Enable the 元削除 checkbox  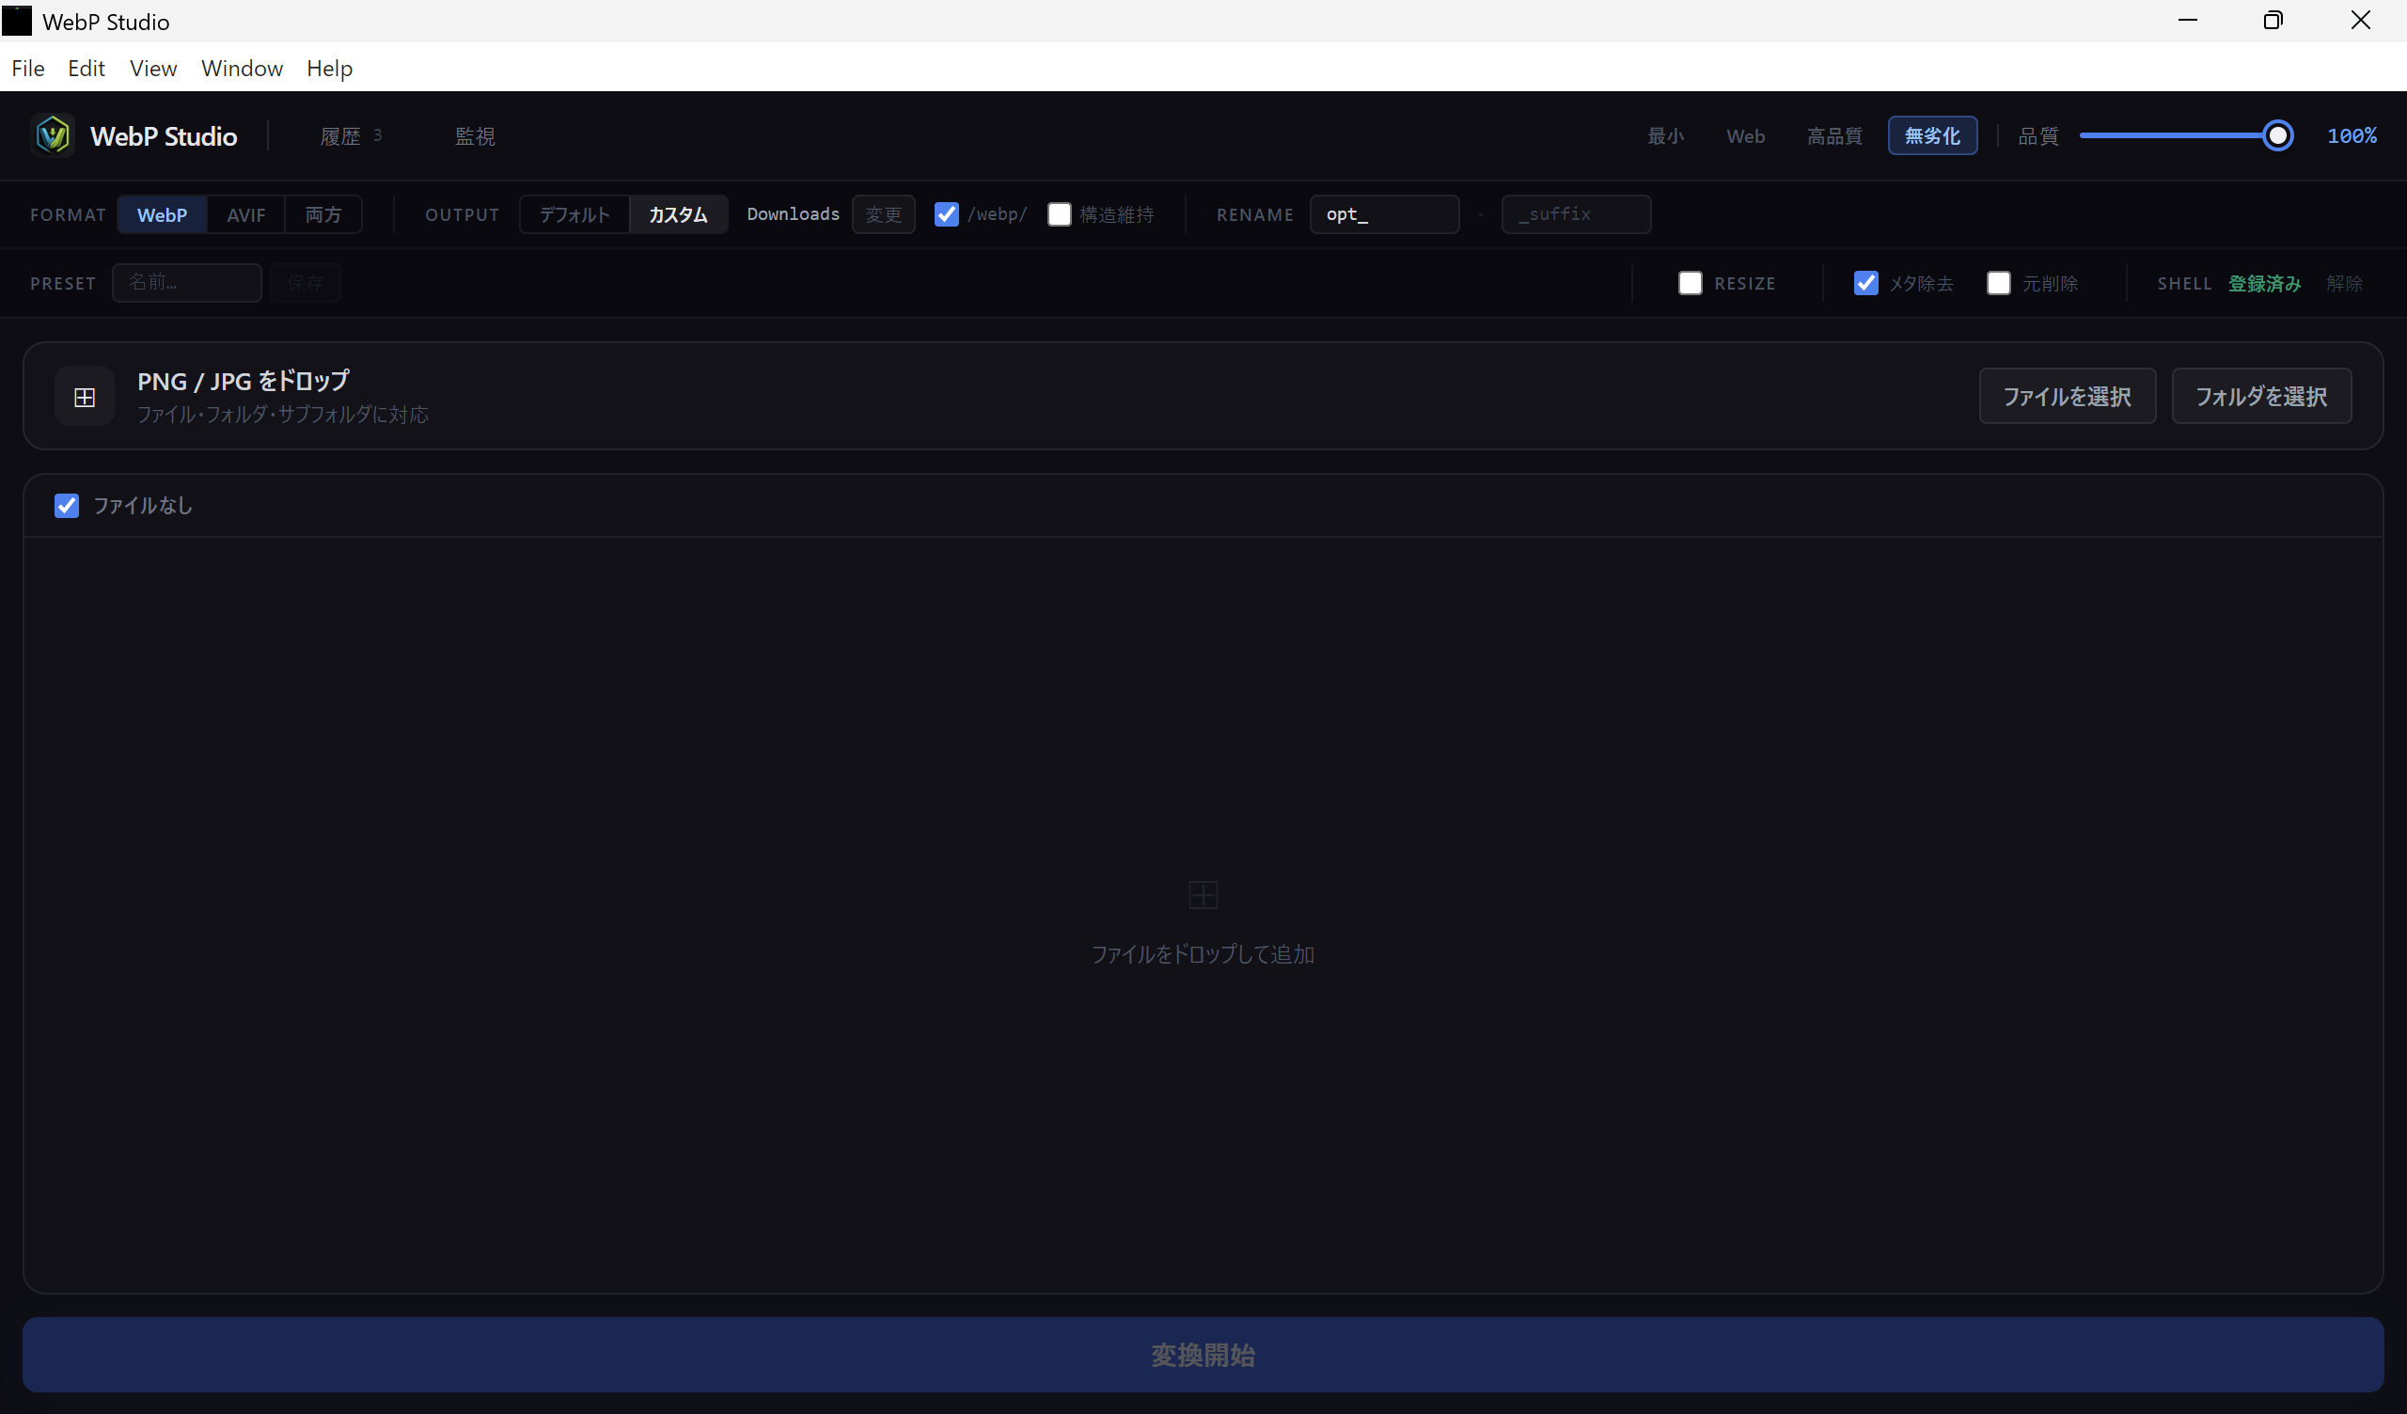pos(1997,283)
